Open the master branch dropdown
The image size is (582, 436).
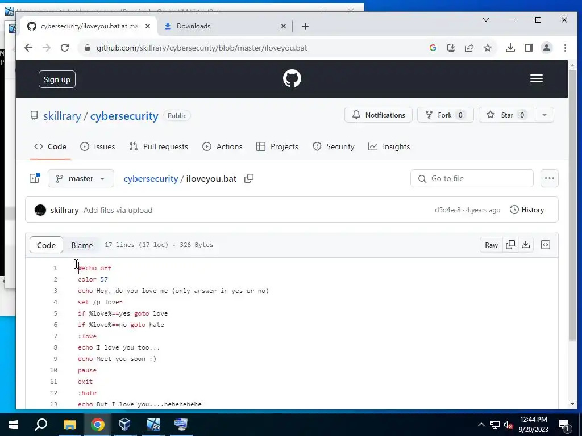(81, 179)
